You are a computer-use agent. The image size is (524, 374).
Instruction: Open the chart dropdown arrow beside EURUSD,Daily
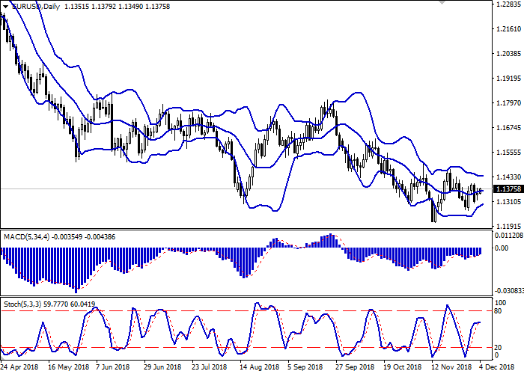click(5, 7)
